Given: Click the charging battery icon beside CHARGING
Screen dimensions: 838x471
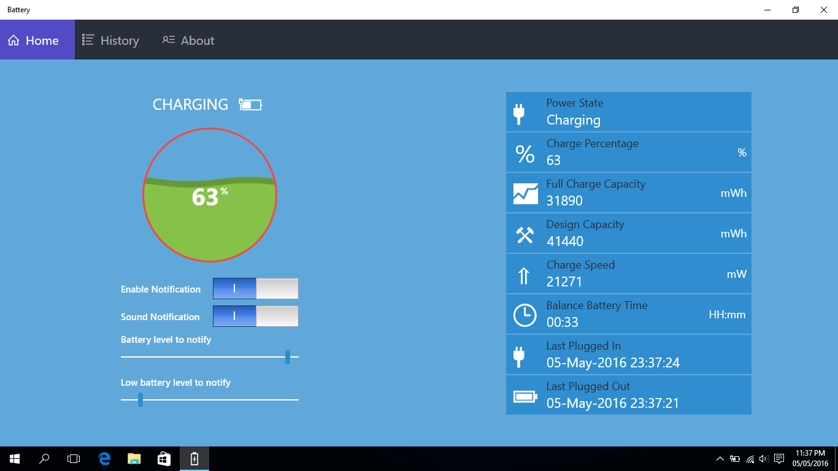Looking at the screenshot, I should (x=250, y=105).
